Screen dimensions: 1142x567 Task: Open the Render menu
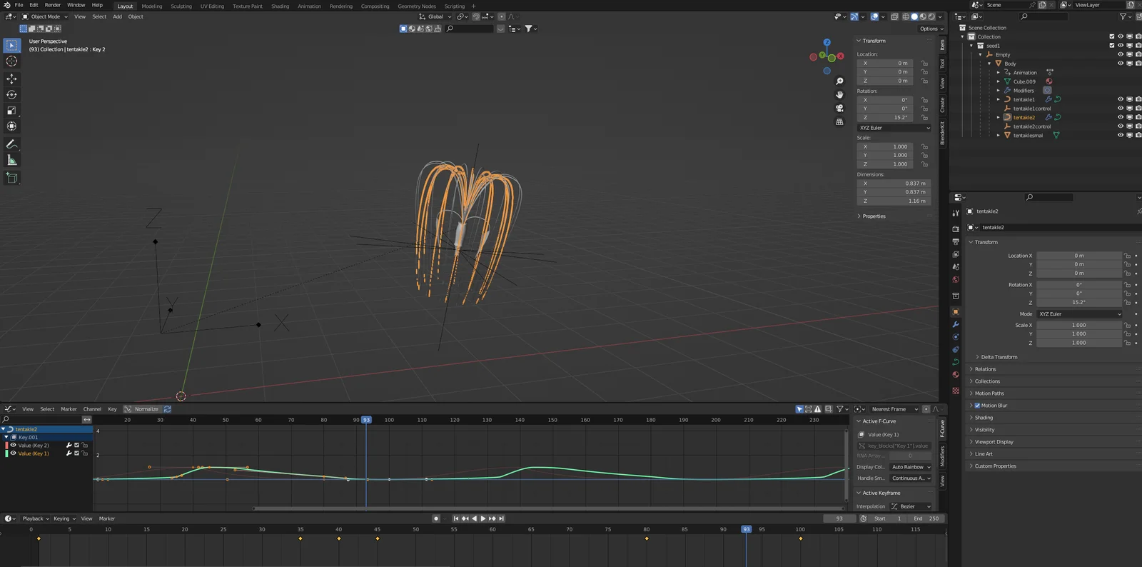tap(53, 5)
